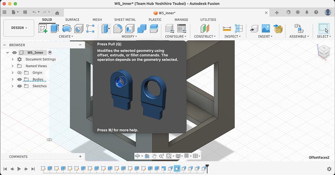Close the W5_Inner document tab

coord(266,13)
